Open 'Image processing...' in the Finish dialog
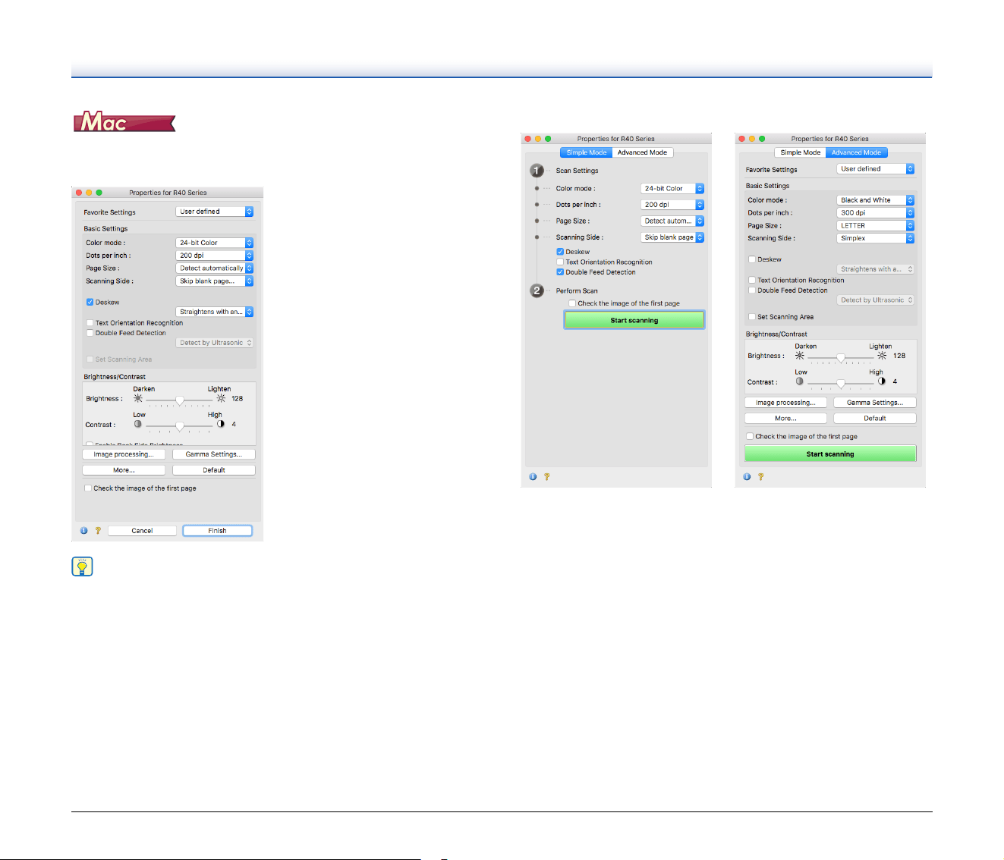 click(x=124, y=454)
